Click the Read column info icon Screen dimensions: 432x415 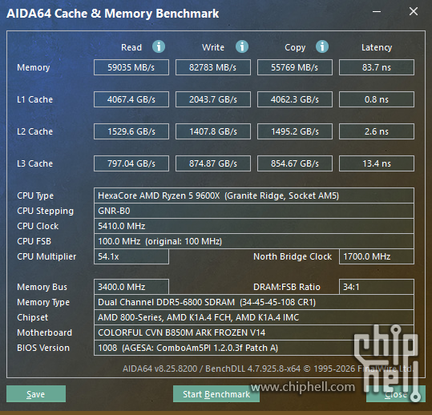click(x=159, y=46)
